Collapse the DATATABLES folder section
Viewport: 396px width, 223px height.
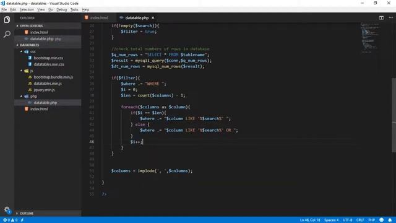click(48, 45)
